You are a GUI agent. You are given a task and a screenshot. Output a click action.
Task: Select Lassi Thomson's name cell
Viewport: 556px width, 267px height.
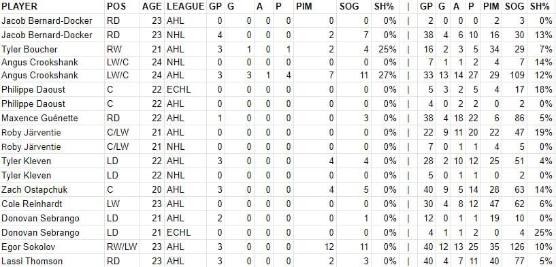(52, 261)
